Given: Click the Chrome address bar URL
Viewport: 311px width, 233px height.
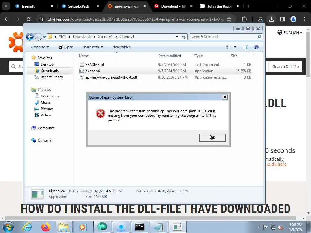Looking at the screenshot, I should (x=135, y=19).
